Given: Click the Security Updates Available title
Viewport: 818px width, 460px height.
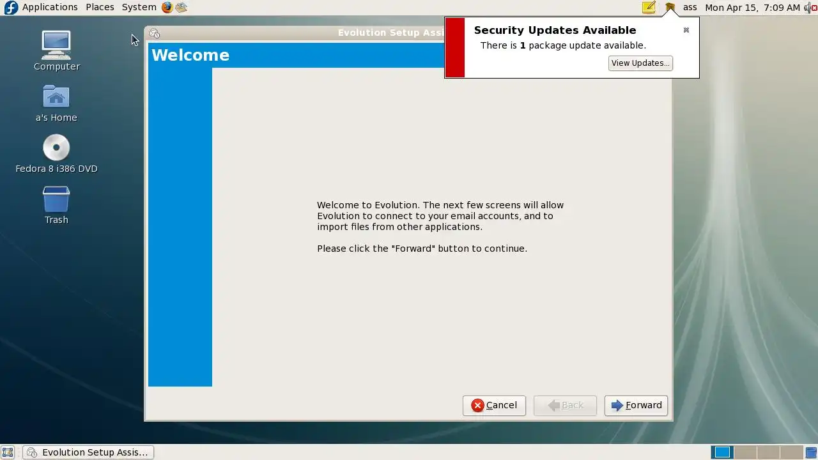Looking at the screenshot, I should pos(555,30).
